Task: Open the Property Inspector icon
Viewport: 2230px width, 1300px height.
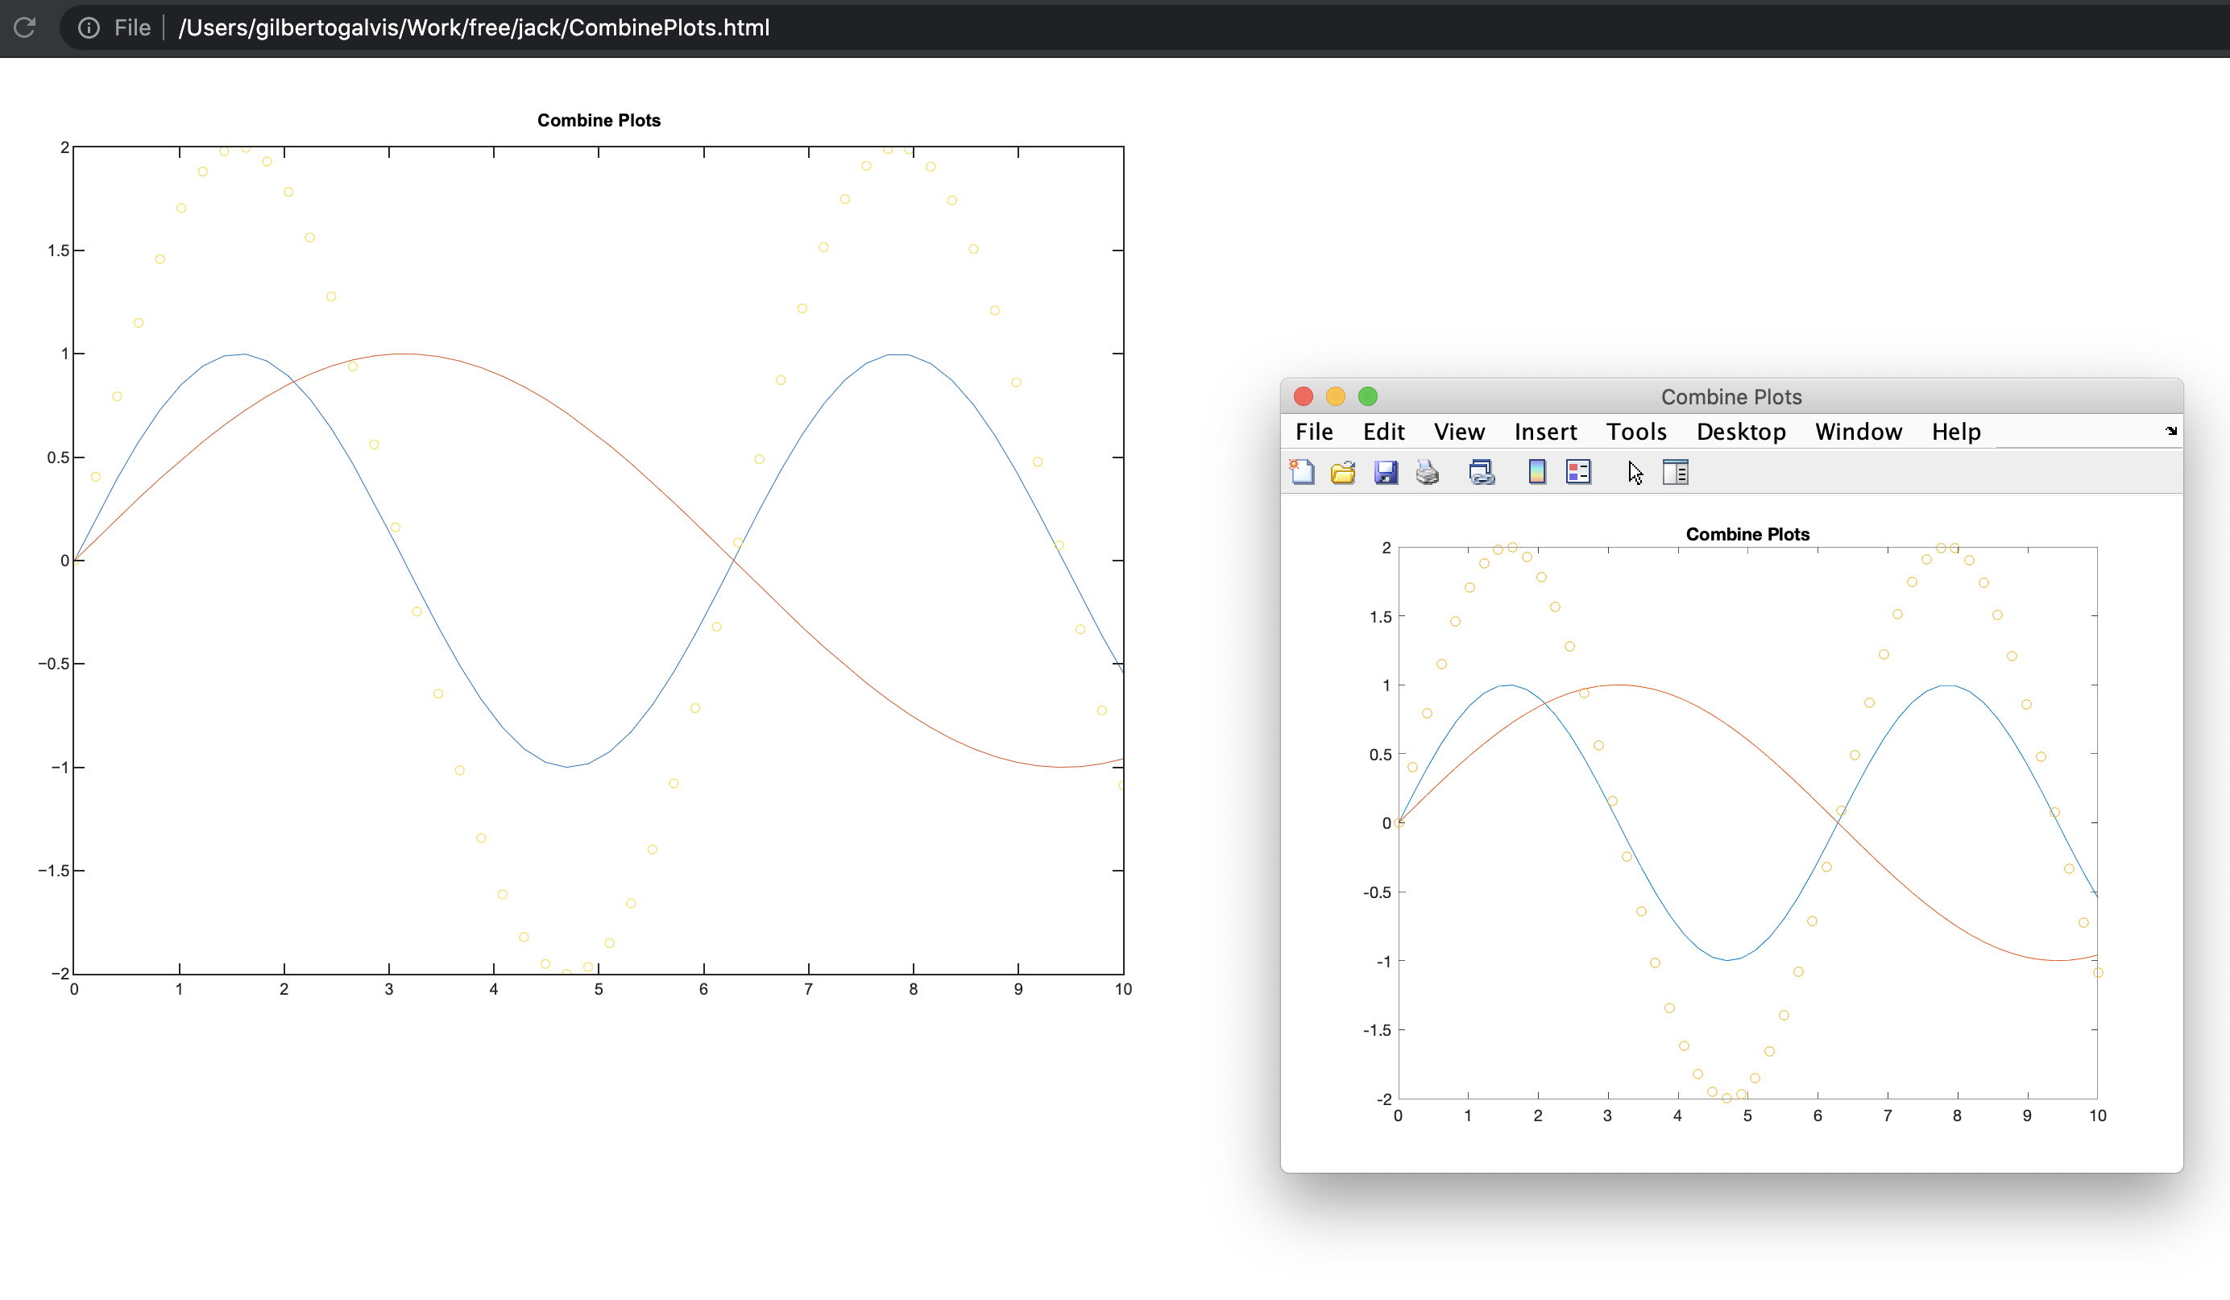Action: (x=1676, y=472)
